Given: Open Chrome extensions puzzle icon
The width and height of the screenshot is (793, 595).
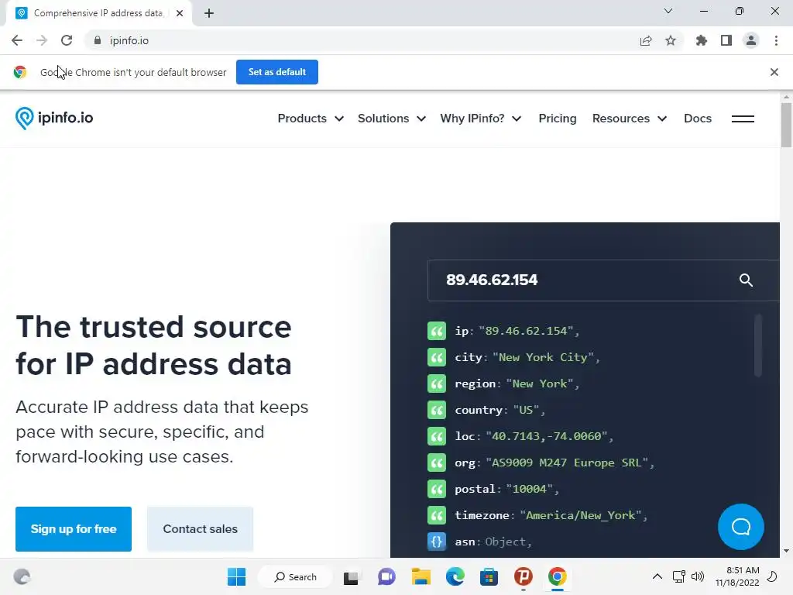Looking at the screenshot, I should tap(702, 40).
